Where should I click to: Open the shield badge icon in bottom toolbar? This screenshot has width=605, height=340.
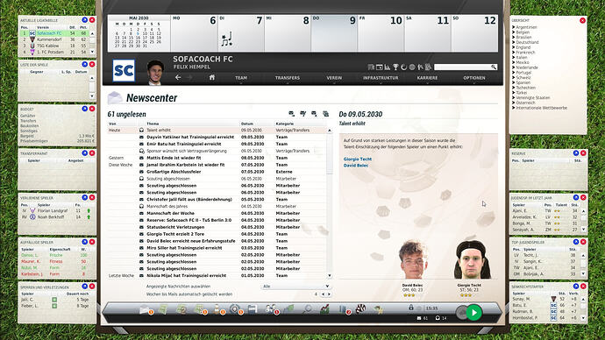click(x=235, y=308)
